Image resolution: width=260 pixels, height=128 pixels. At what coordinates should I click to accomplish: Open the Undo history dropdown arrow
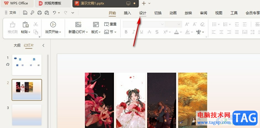tap(59, 13)
